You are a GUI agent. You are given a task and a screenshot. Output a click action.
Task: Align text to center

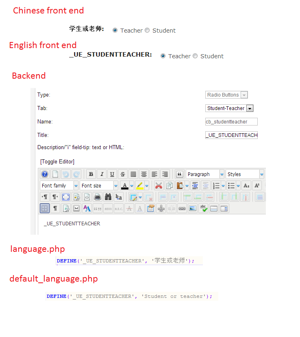point(144,174)
